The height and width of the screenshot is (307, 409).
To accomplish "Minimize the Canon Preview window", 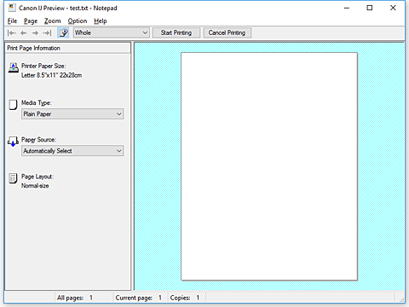I will coord(347,8).
